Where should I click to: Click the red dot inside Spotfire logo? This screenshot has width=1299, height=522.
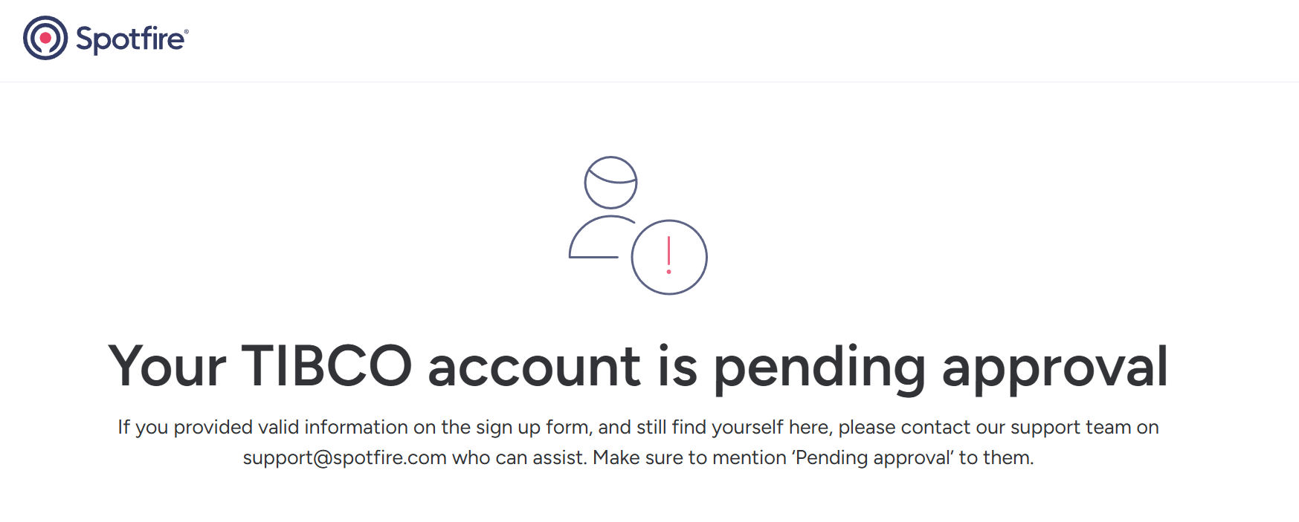(x=45, y=37)
